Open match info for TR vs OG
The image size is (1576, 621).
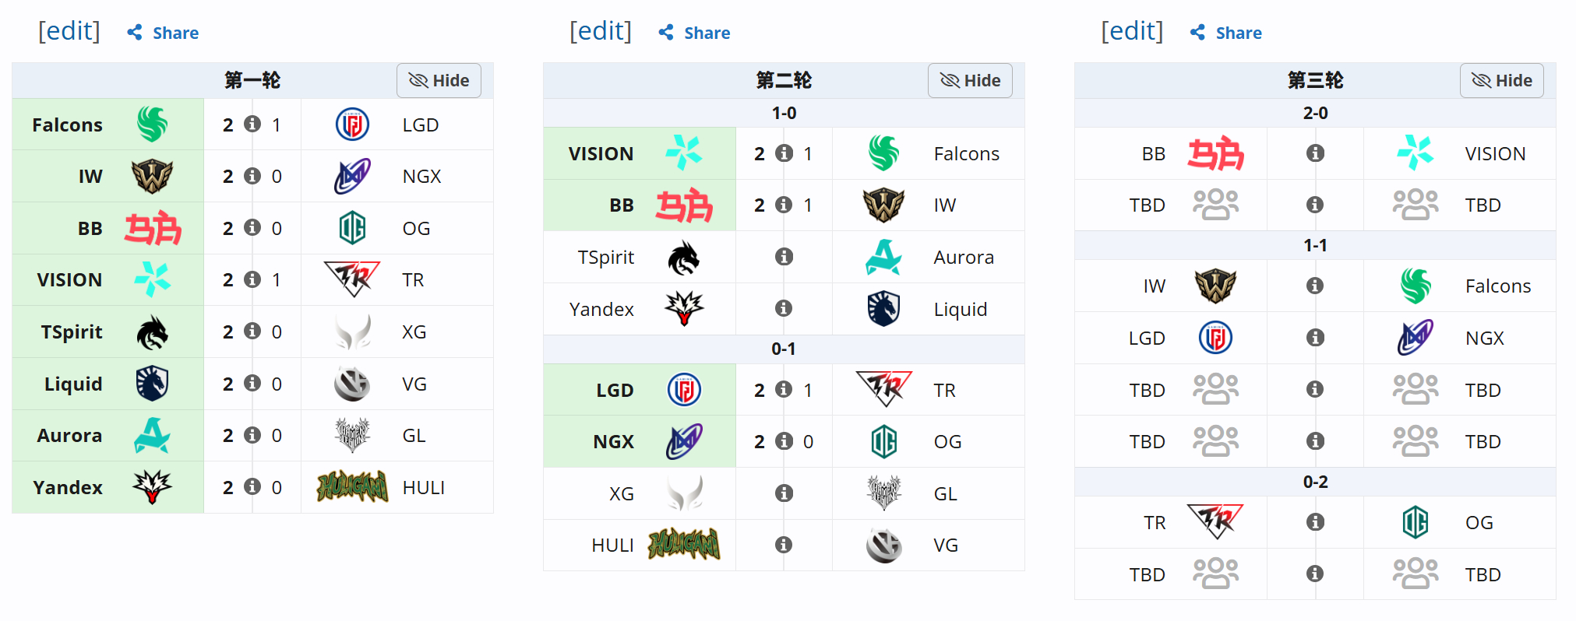click(x=1315, y=522)
